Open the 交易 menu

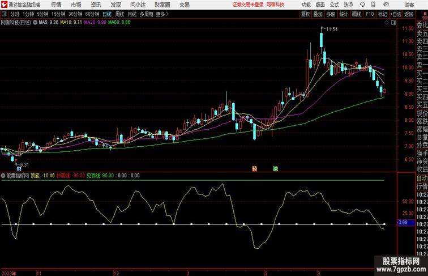184,5
